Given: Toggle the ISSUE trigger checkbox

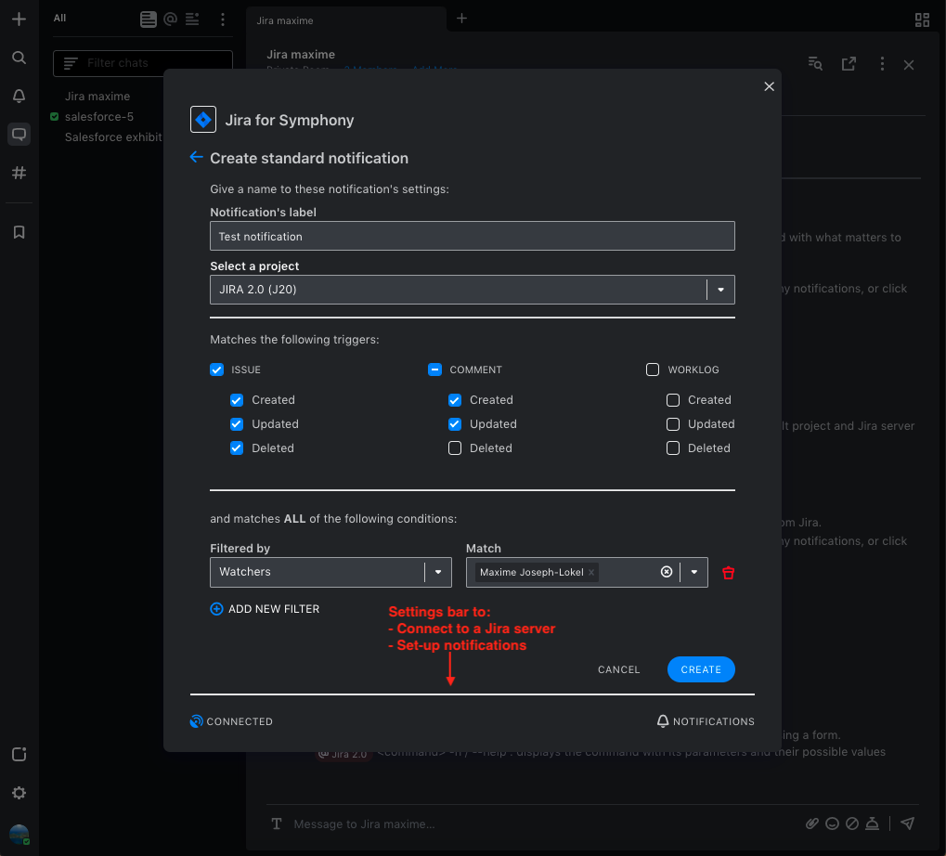Looking at the screenshot, I should [216, 370].
